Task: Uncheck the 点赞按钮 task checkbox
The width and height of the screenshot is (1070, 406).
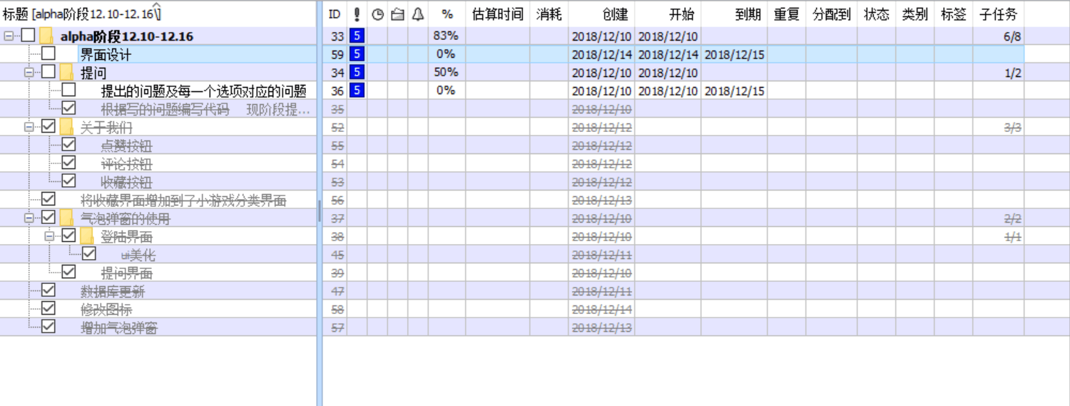Action: [68, 145]
